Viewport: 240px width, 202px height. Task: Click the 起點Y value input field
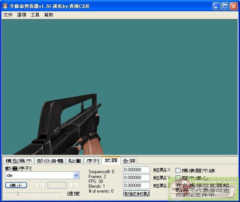pos(136,178)
